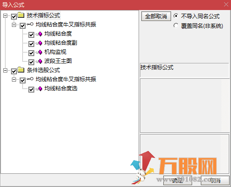
Task: Select the 均线粘合度副 tree item
Action: coord(61,43)
